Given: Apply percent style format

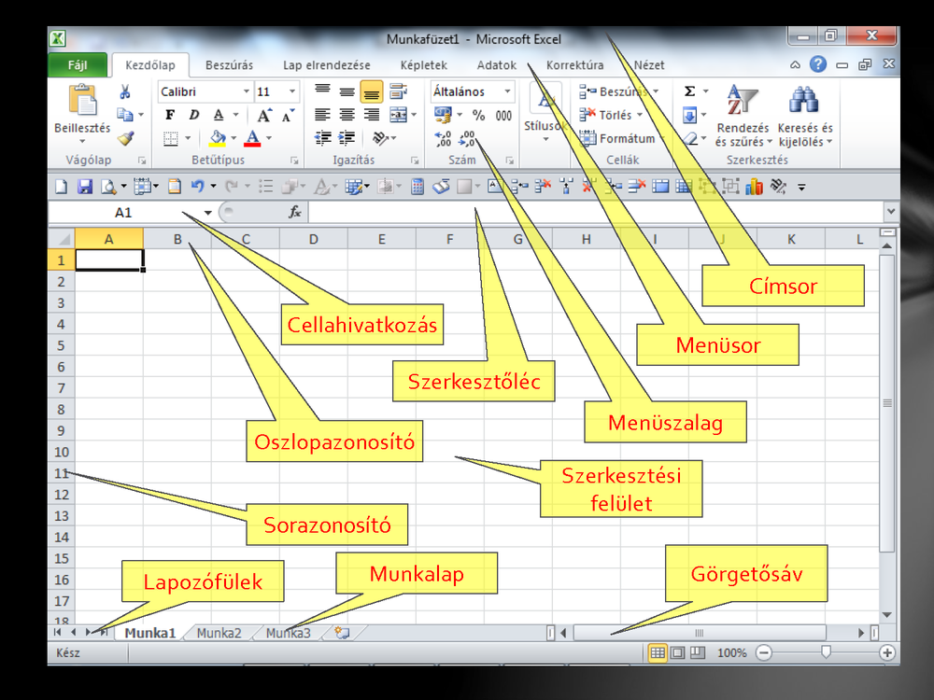Looking at the screenshot, I should pos(478,115).
